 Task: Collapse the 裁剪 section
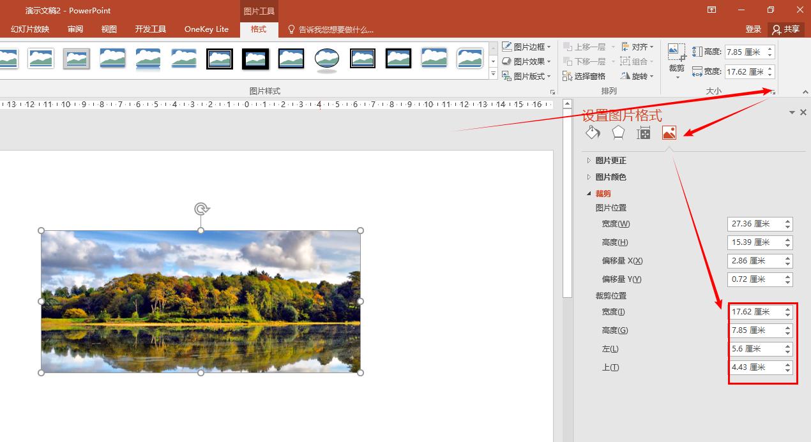click(603, 194)
